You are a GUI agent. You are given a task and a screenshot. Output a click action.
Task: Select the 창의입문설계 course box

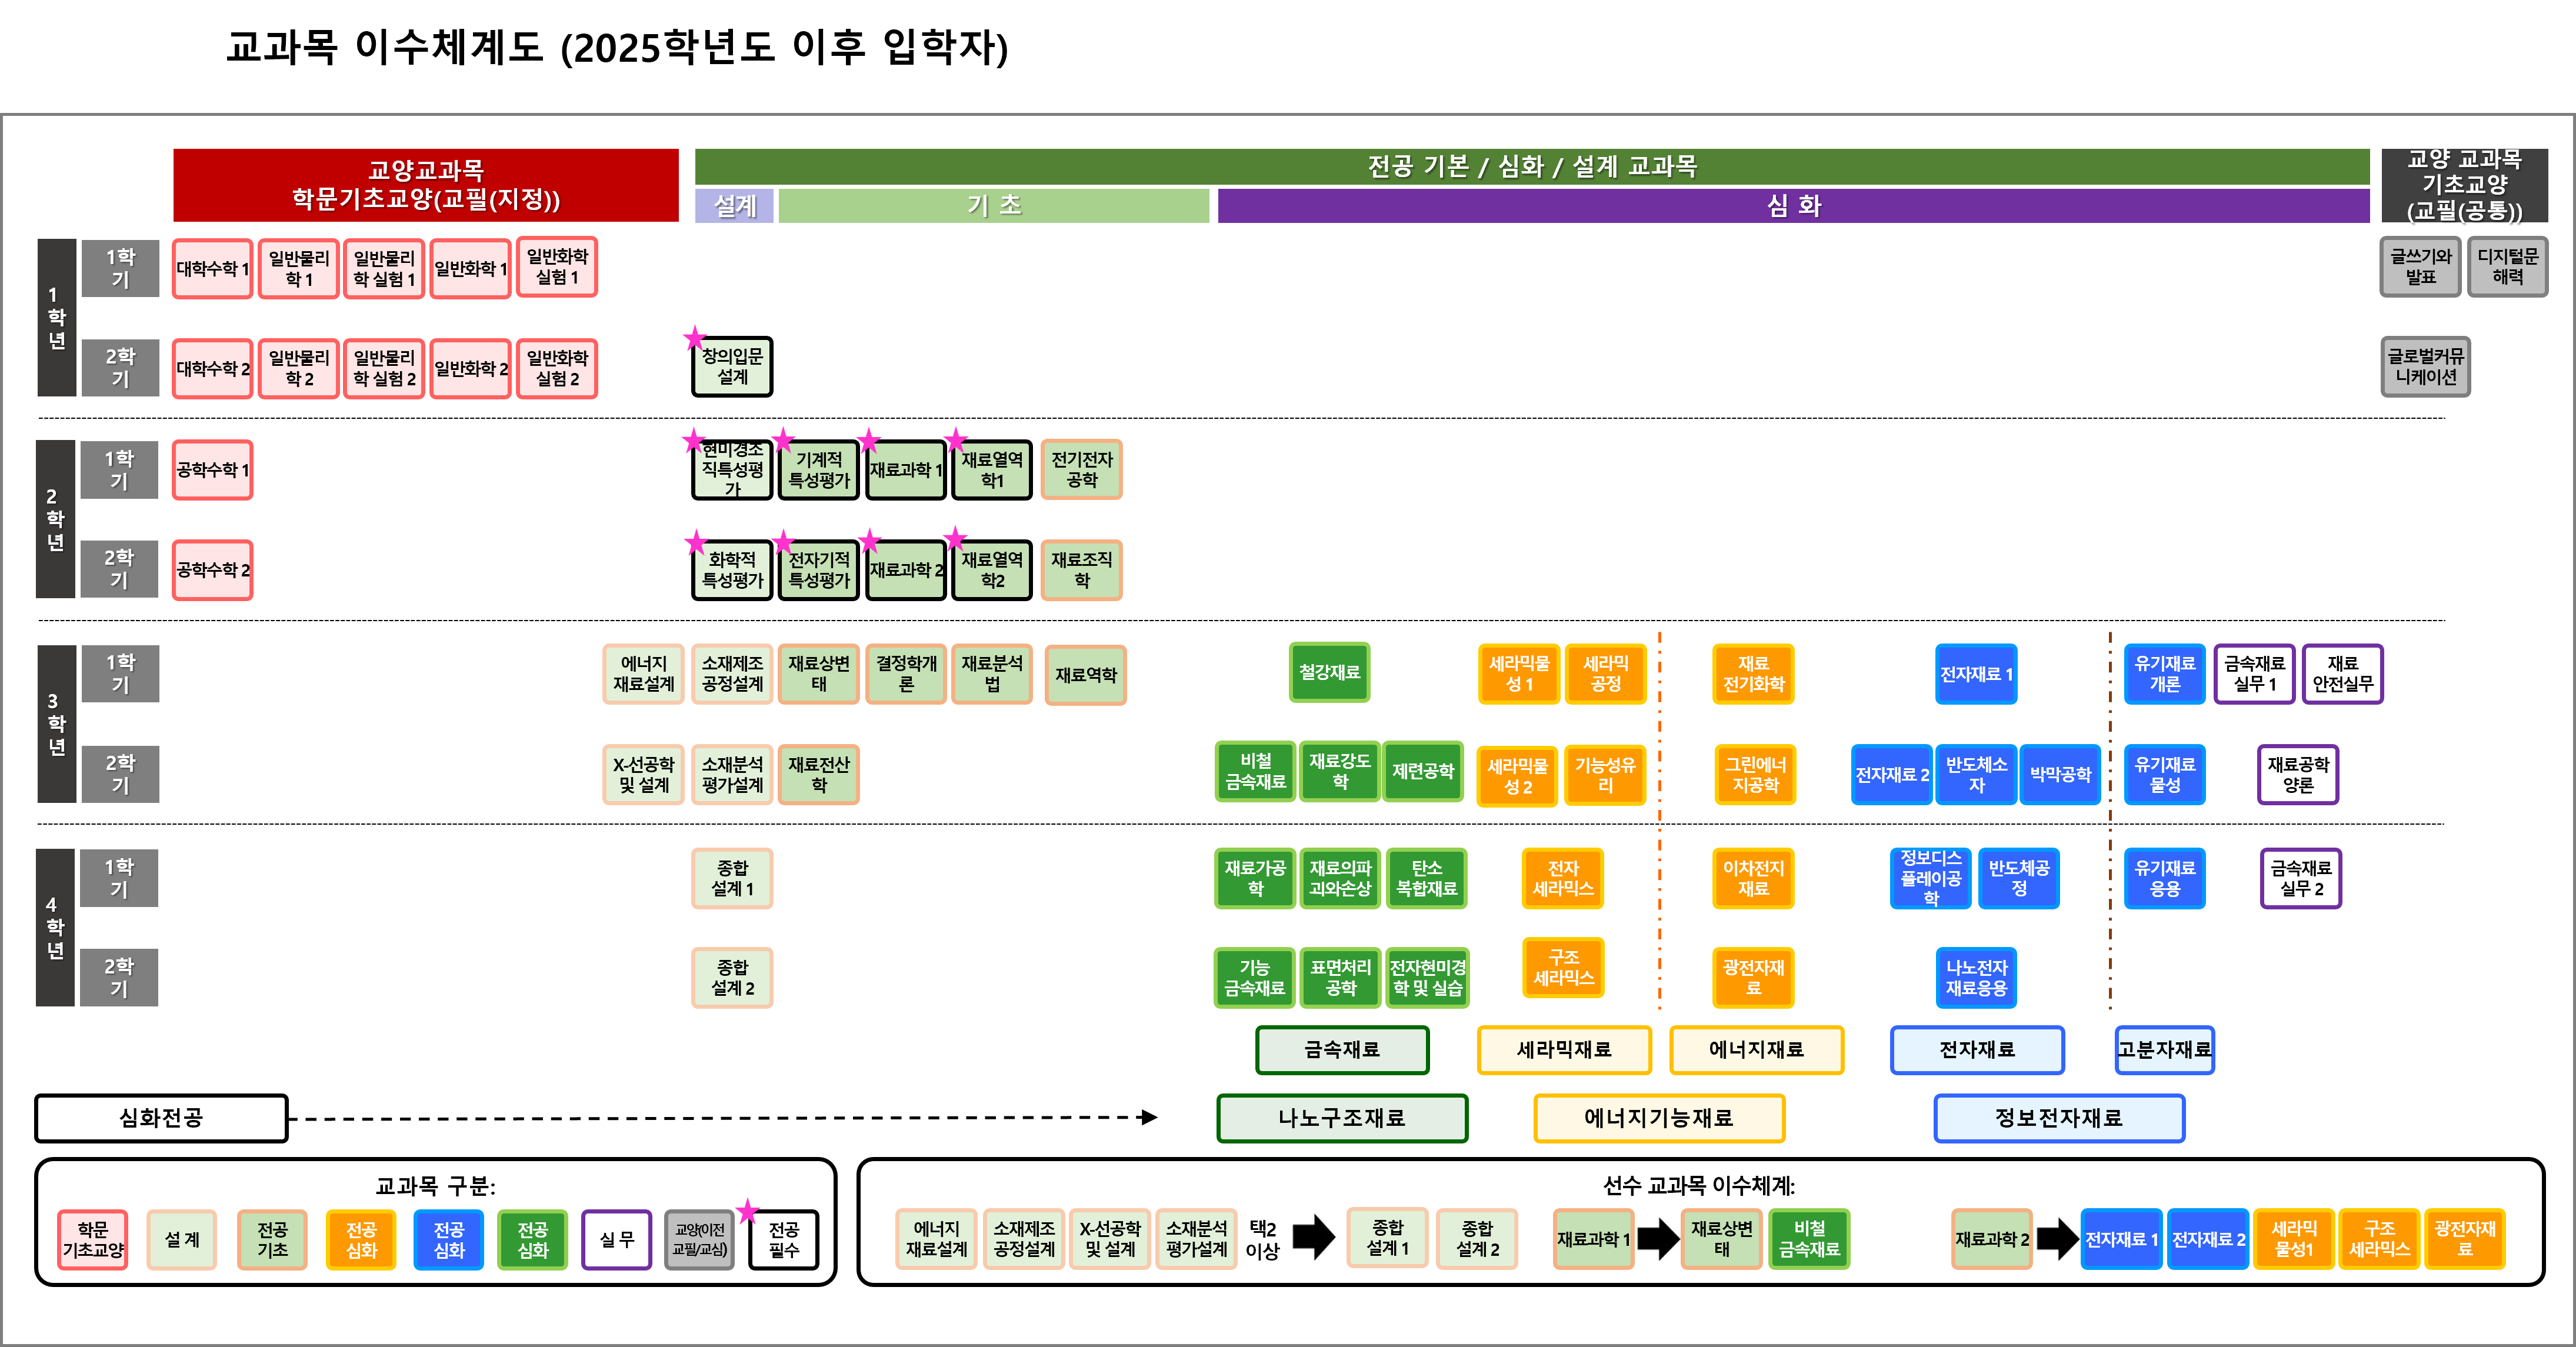(732, 367)
